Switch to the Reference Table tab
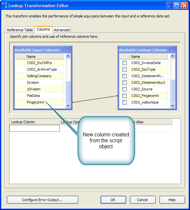This screenshot has height=210, width=190. [x=20, y=30]
